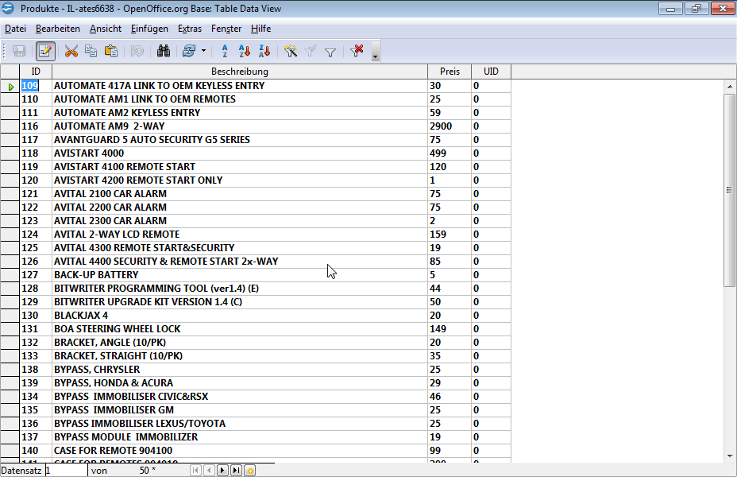This screenshot has height=477, width=737.
Task: Toggle the Apply Filter icon
Action: pyautogui.click(x=311, y=51)
